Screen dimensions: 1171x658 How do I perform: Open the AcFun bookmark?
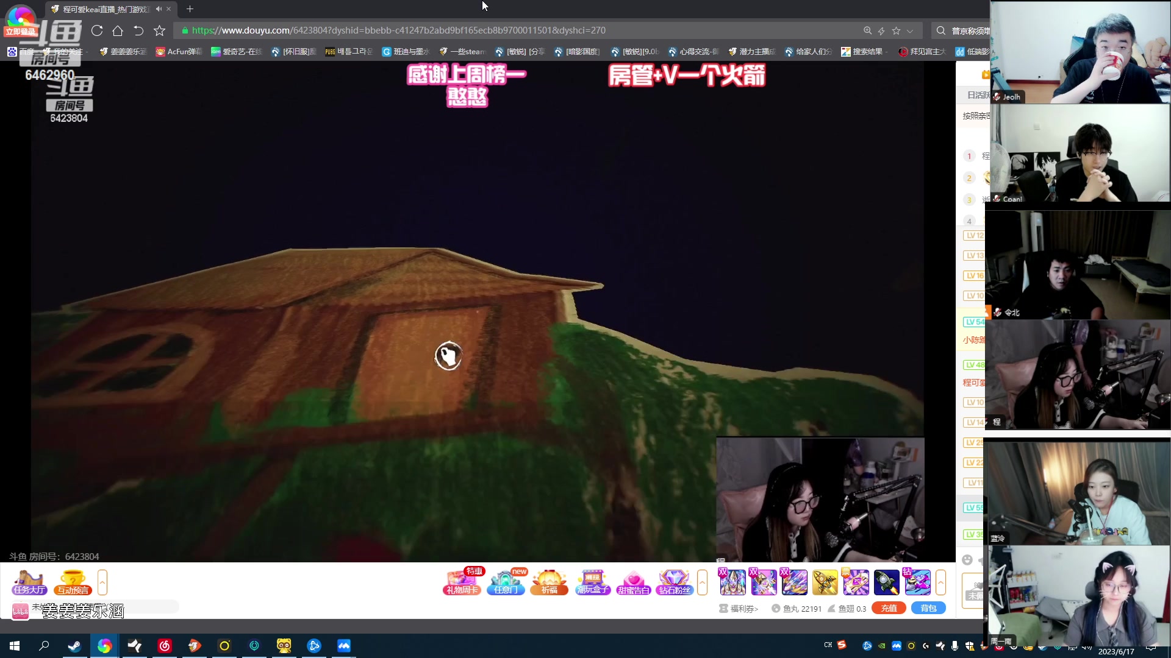point(179,52)
